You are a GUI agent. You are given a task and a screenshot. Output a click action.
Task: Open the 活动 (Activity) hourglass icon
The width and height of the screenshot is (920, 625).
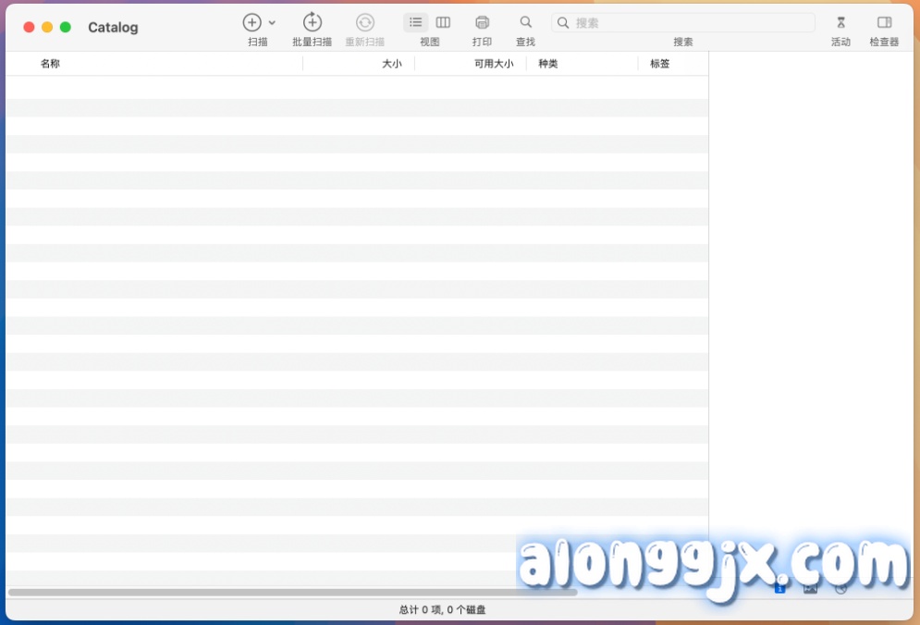pyautogui.click(x=840, y=22)
